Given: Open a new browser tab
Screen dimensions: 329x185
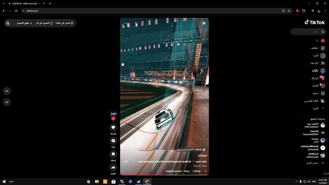Looking at the screenshot, I should (50, 4).
